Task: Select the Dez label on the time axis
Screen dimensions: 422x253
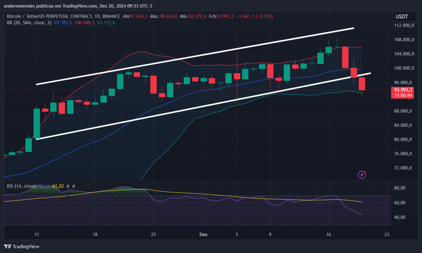Action: pyautogui.click(x=203, y=234)
